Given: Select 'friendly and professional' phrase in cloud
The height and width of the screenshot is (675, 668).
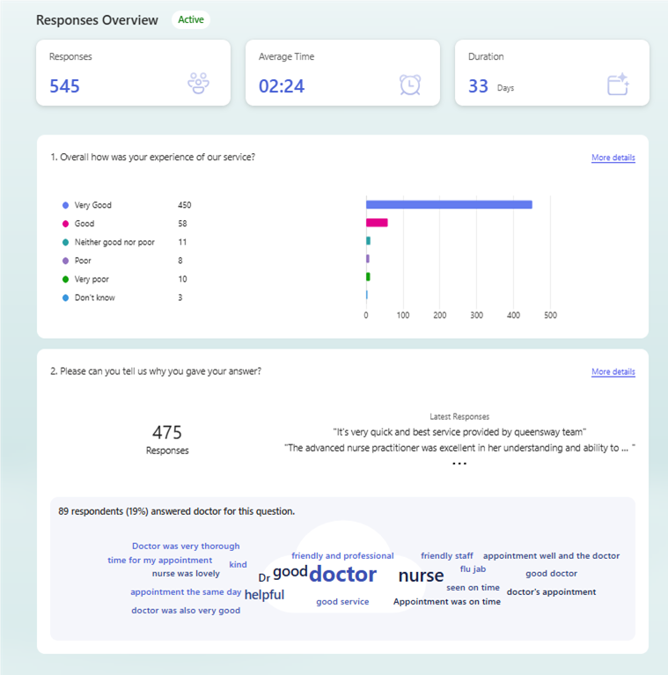Looking at the screenshot, I should [x=342, y=555].
